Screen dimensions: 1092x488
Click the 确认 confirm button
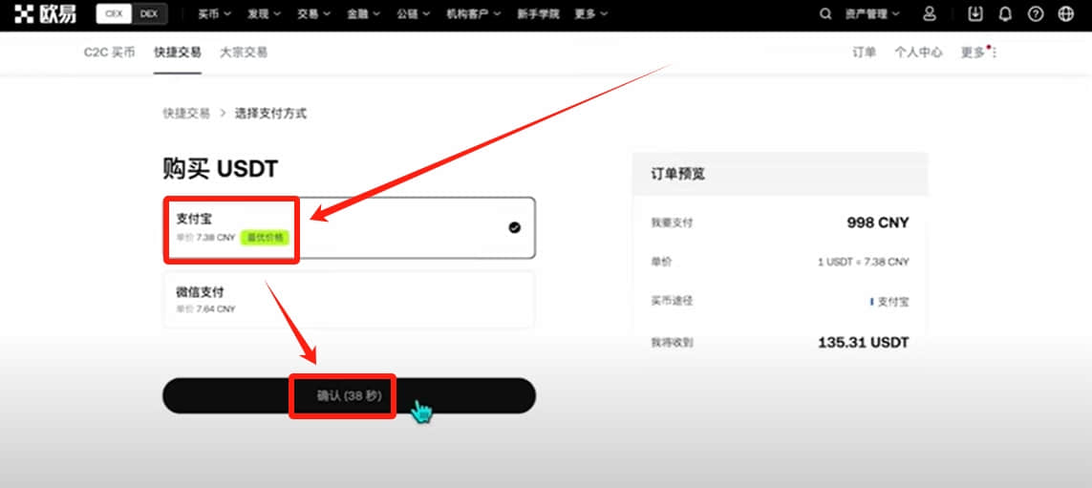coord(349,395)
